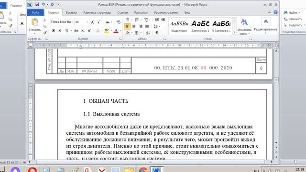Decrease the paragraph indent
Screen dimensions: 306x172
tap(157, 20)
